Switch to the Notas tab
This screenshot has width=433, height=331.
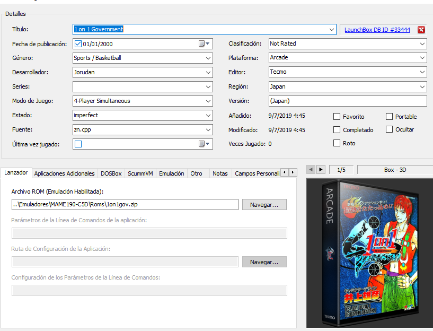click(220, 173)
